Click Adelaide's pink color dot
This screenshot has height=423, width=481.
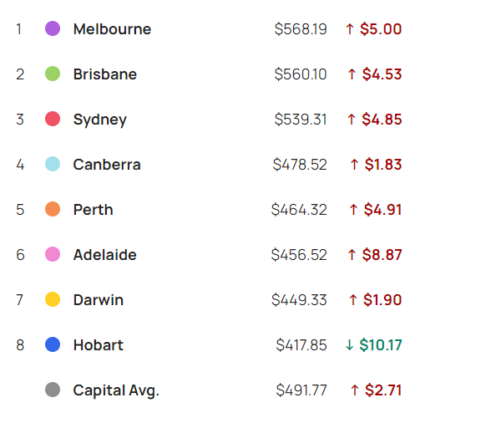click(x=53, y=254)
